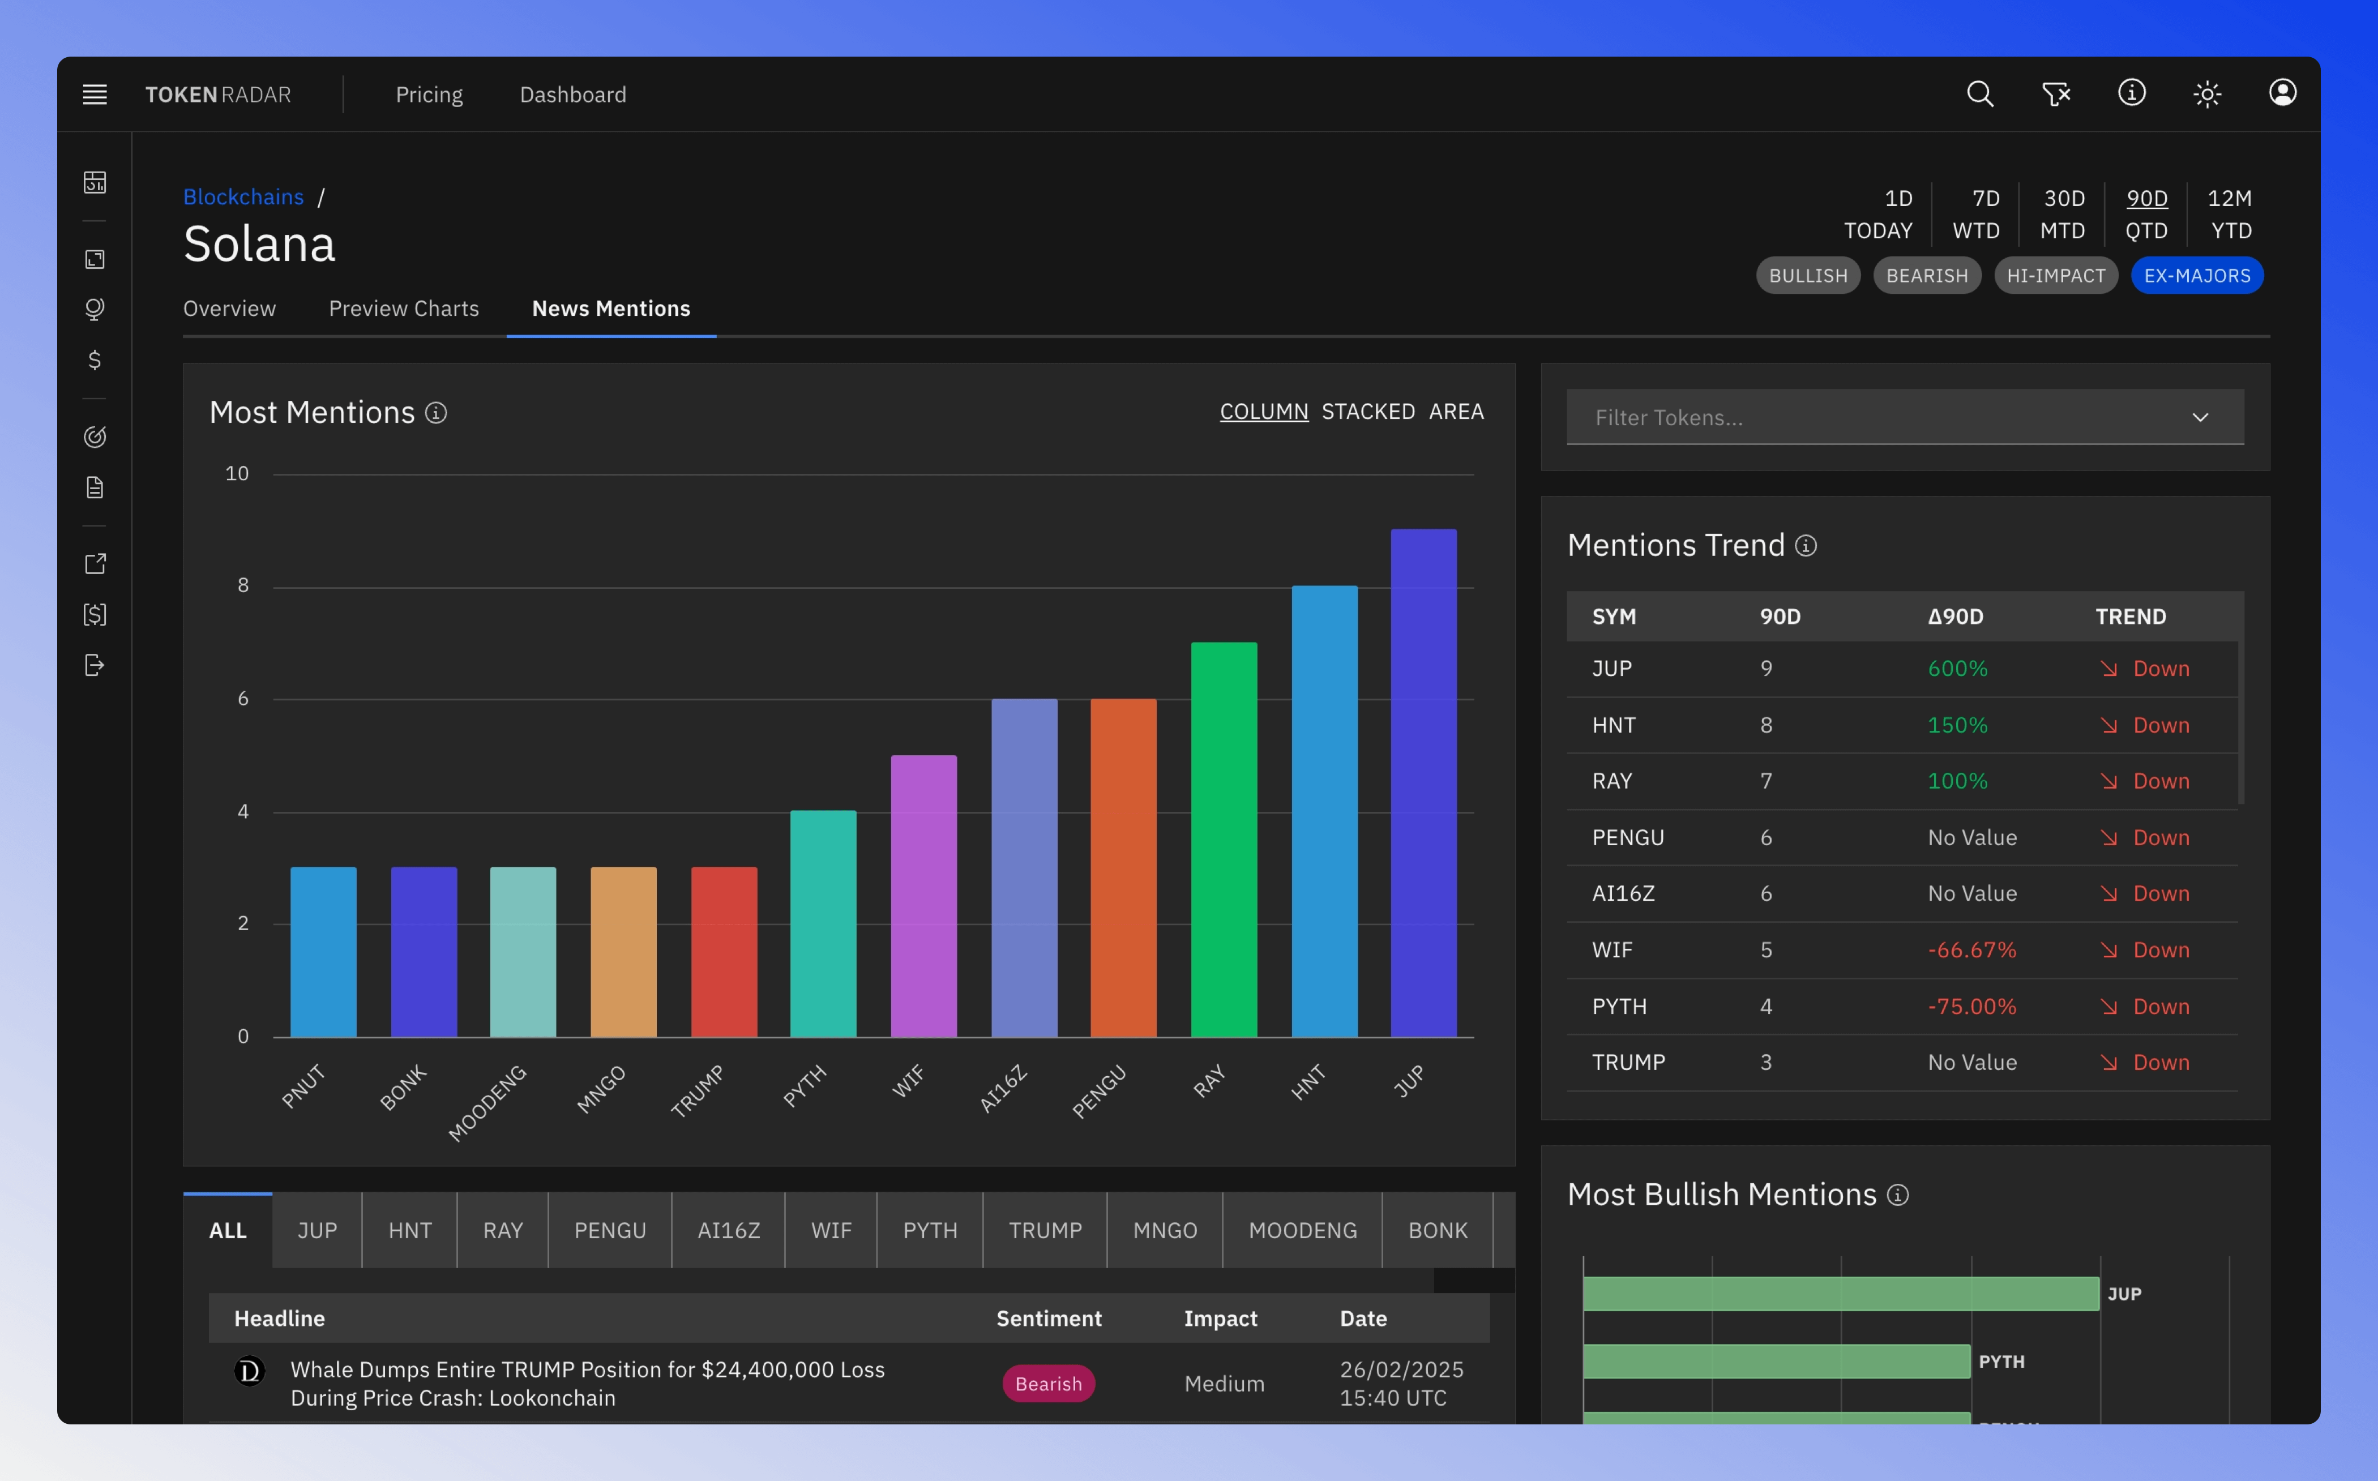Select the 90D QTD time range

(x=2146, y=213)
